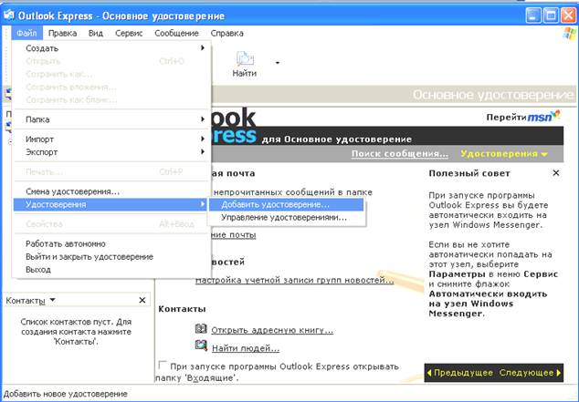This screenshot has width=579, height=402.
Task: Open the Правка menu
Action: click(x=62, y=33)
